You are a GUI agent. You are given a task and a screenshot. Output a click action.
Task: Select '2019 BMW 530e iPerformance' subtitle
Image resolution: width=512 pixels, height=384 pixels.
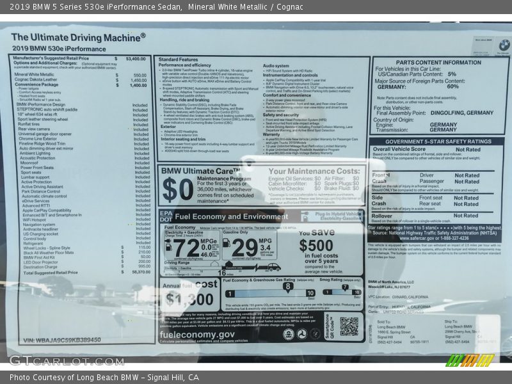tap(59, 49)
